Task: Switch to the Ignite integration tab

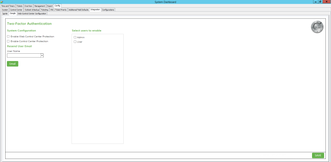Action: tap(5, 14)
